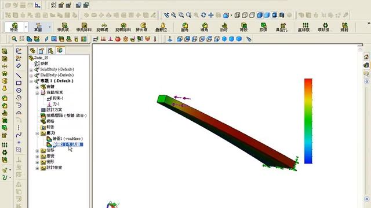This screenshot has height=208, width=371.
Task: Toggle Section View button
Action: tap(282, 15)
